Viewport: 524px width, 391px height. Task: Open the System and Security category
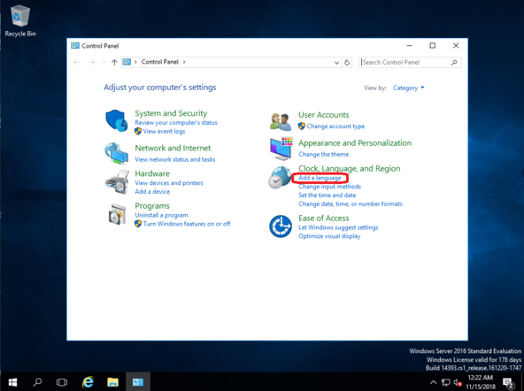click(171, 113)
